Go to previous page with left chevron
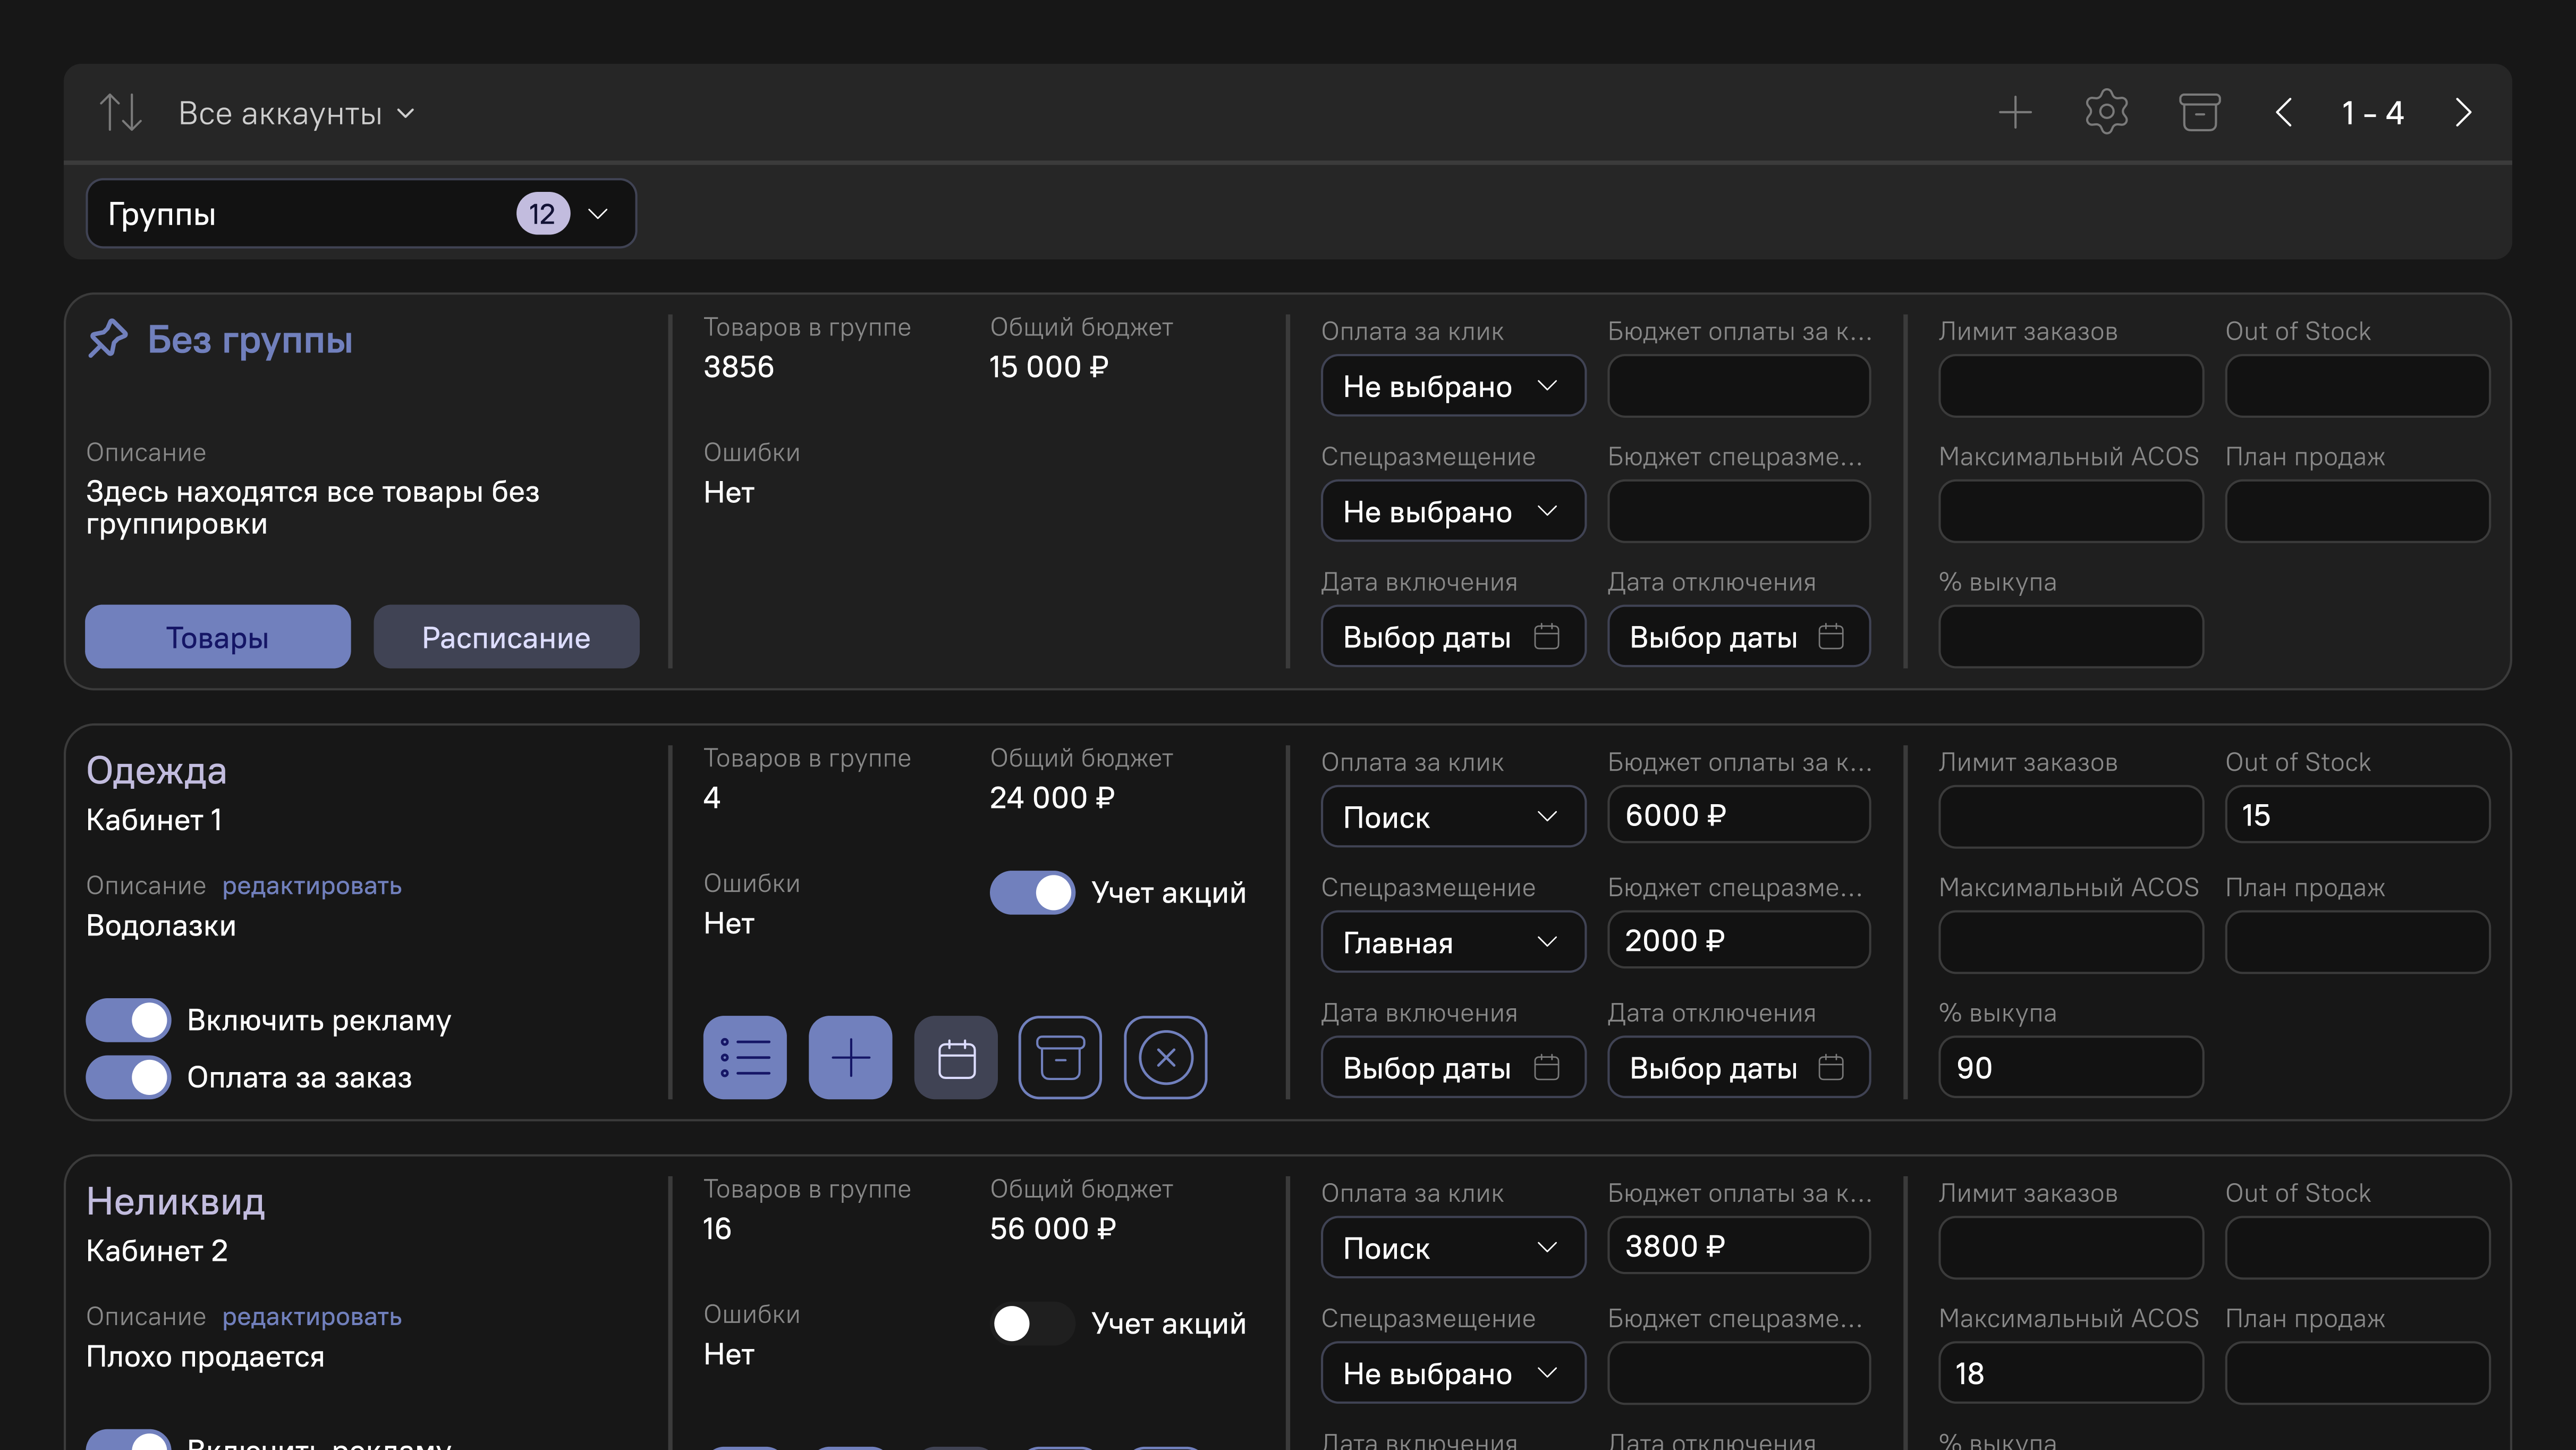Screen dimensions: 2576x1450 (x=2284, y=113)
